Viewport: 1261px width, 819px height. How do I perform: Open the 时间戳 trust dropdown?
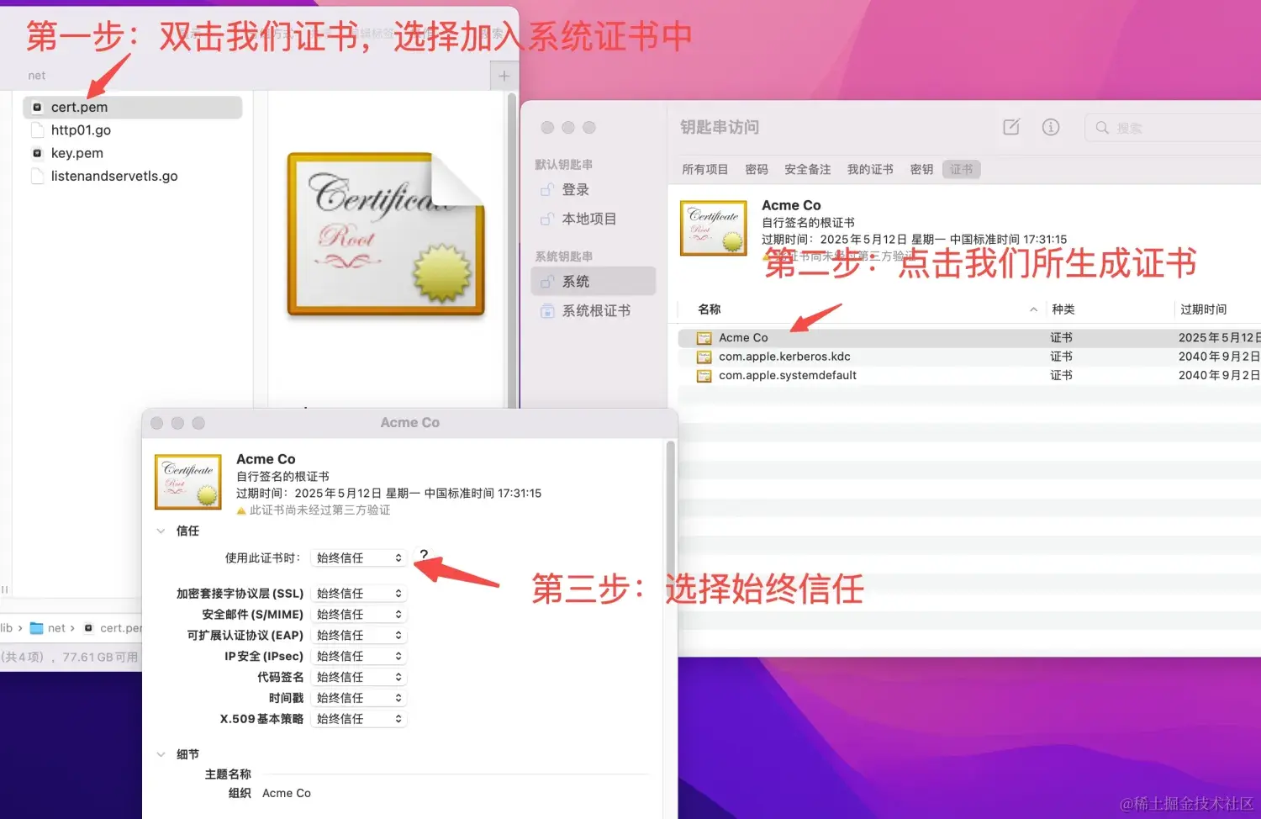point(359,698)
